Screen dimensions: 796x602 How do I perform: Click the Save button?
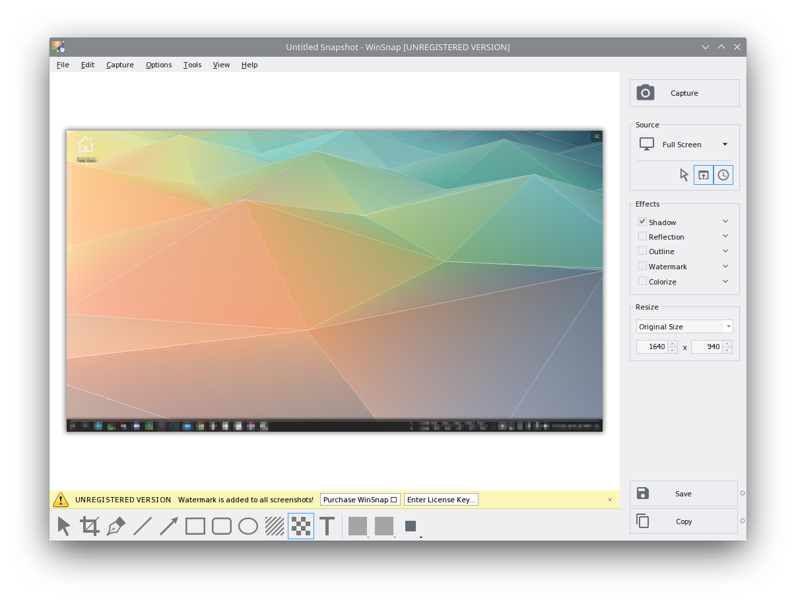684,493
